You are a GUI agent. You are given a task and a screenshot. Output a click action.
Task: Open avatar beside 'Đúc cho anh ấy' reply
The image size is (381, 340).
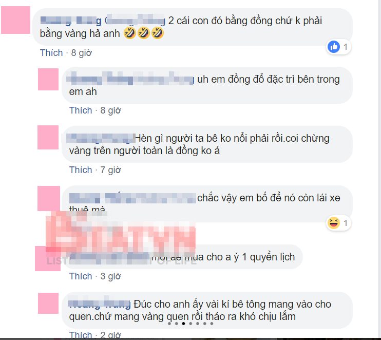pyautogui.click(x=48, y=303)
